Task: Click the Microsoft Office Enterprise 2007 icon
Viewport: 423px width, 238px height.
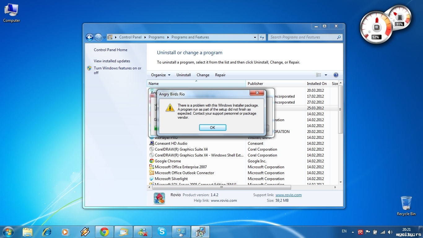Action: 151,167
